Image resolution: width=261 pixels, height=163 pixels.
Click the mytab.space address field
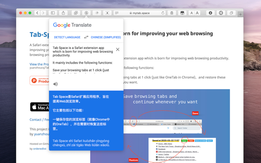coord(140,13)
